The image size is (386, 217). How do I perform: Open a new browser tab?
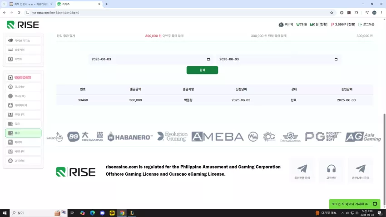tap(106, 4)
